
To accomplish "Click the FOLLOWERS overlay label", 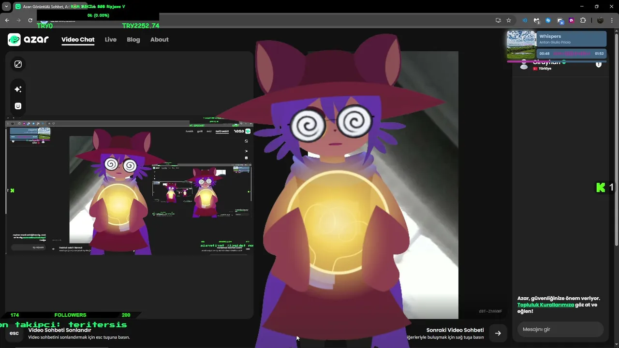I will pos(70,315).
